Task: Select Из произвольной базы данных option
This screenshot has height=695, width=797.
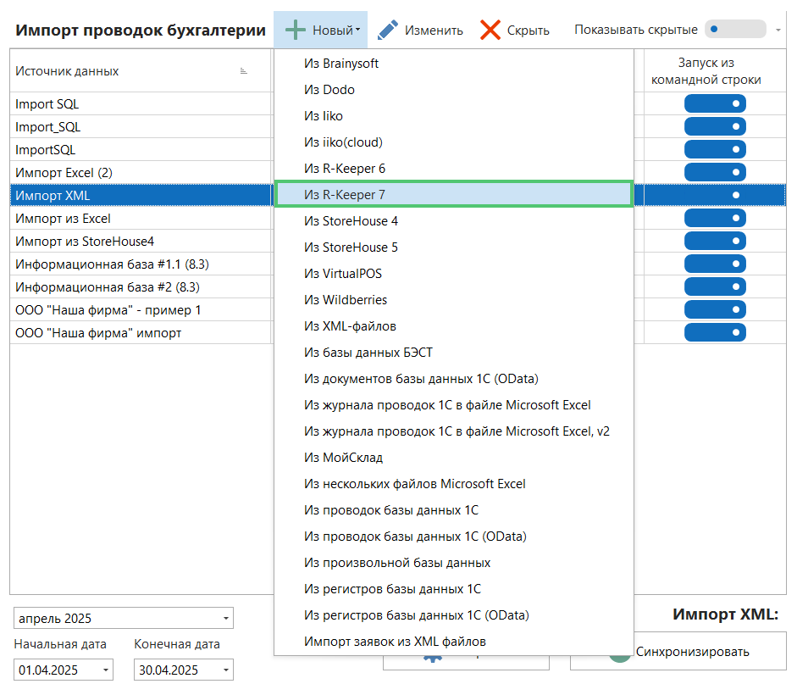Action: point(397,563)
